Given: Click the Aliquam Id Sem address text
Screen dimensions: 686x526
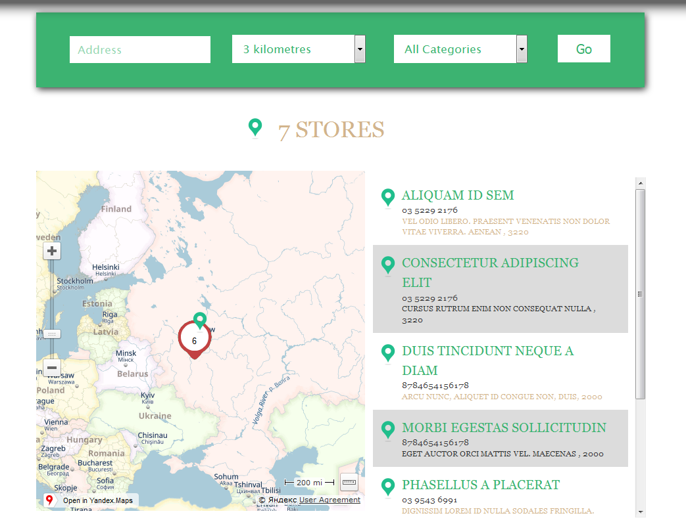Looking at the screenshot, I should pos(506,227).
